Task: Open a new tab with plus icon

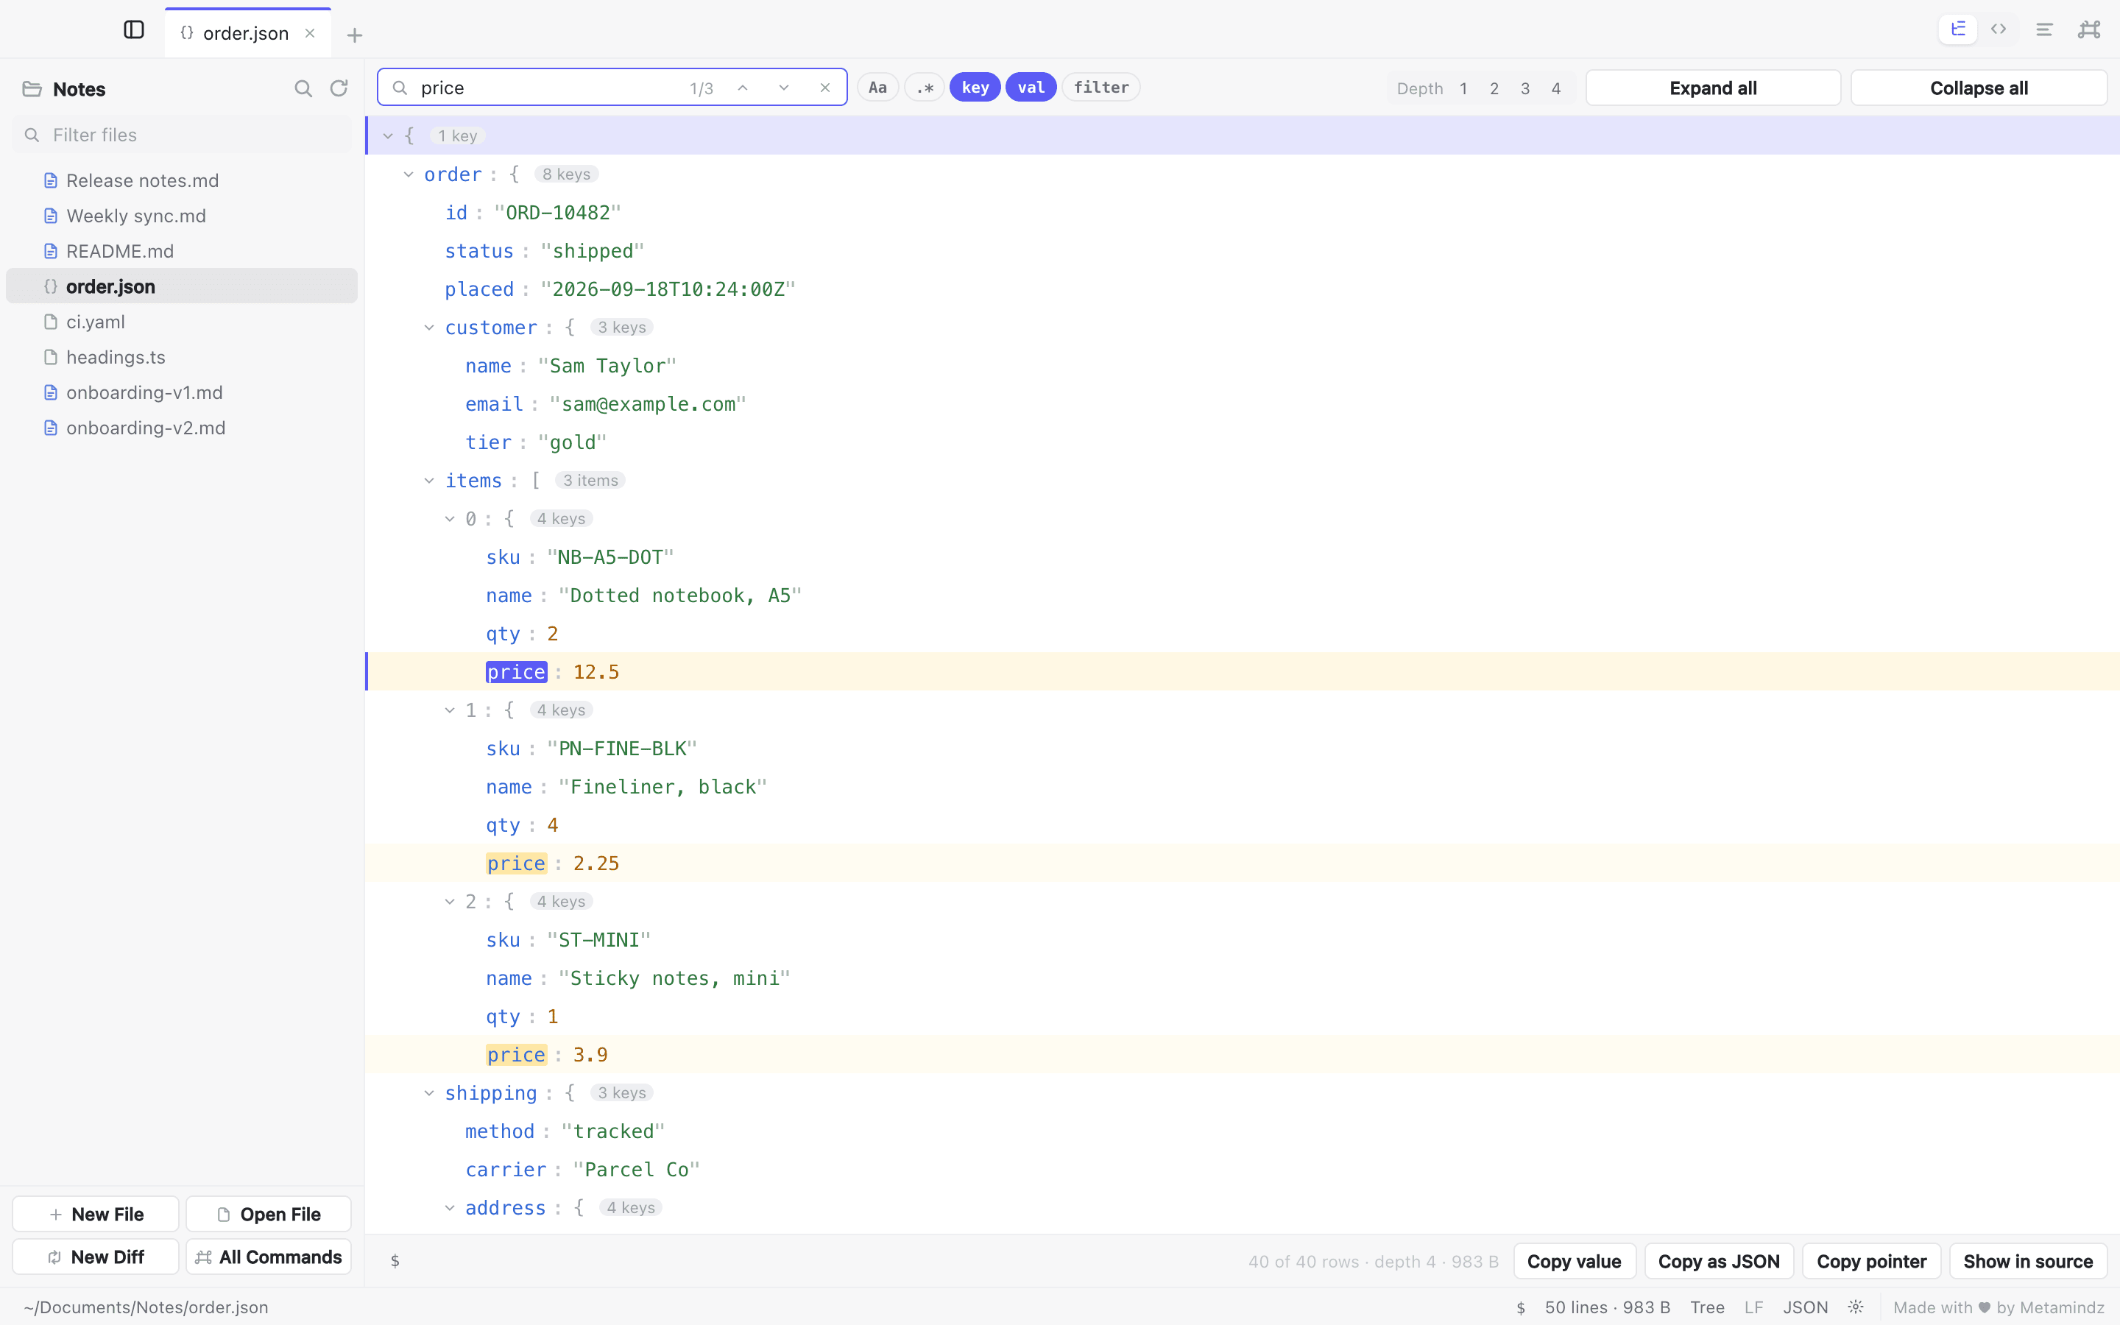Action: (355, 35)
